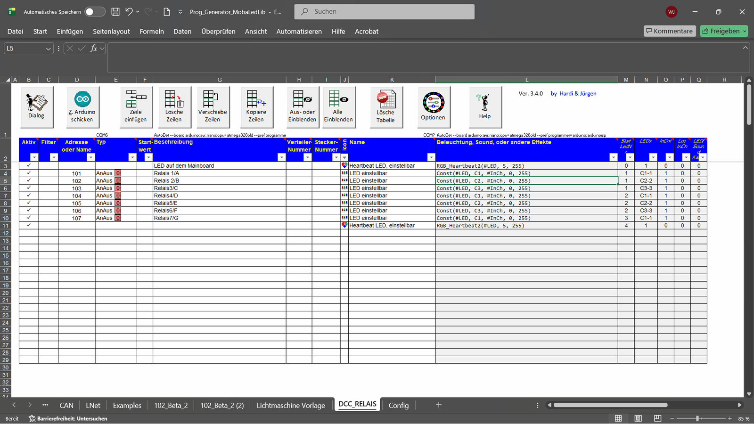The height and width of the screenshot is (424, 754).
Task: Click the Kommentare button
Action: (x=669, y=31)
